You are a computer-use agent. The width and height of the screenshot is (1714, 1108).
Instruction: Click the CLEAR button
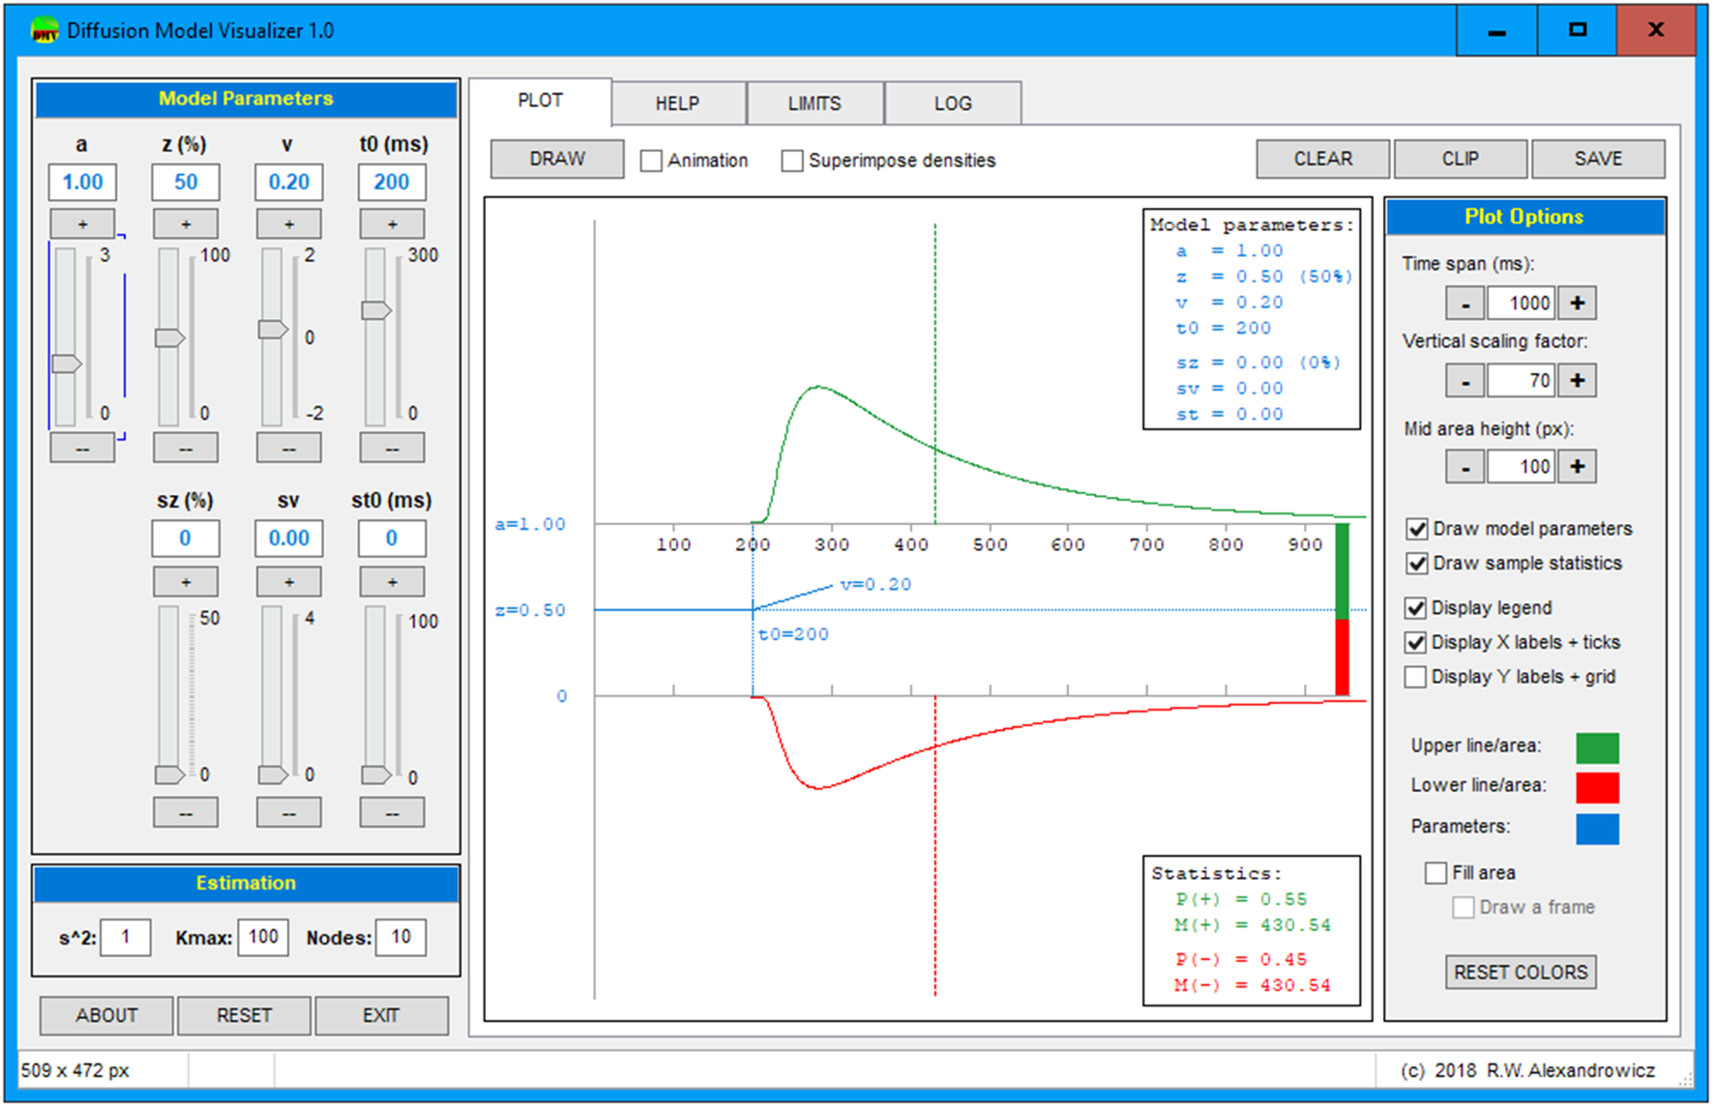click(1323, 159)
